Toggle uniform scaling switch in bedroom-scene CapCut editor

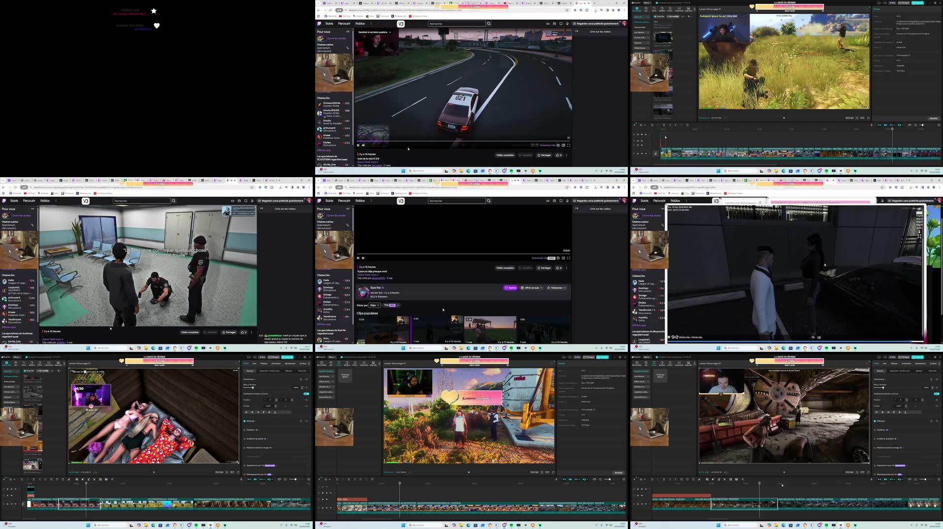point(306,394)
